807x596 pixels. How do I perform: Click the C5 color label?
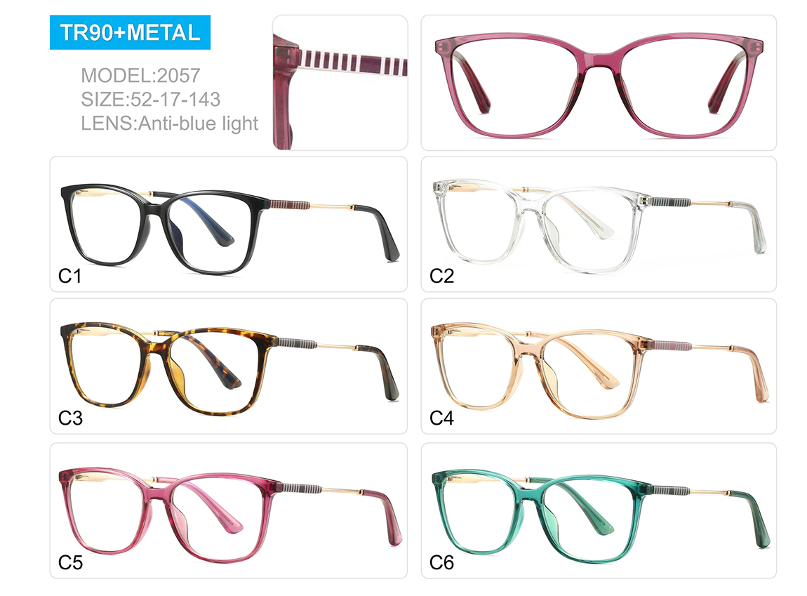(70, 562)
